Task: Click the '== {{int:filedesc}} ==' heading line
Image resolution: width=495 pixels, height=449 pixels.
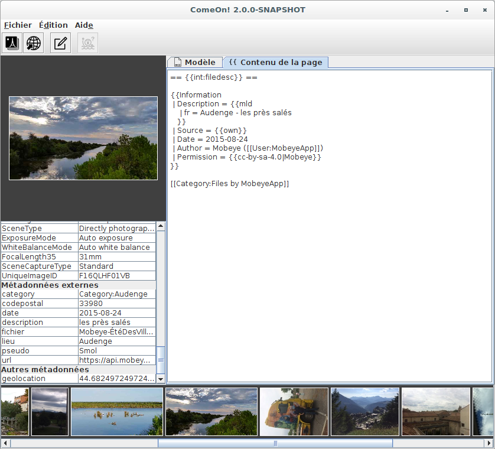Action: (214, 77)
